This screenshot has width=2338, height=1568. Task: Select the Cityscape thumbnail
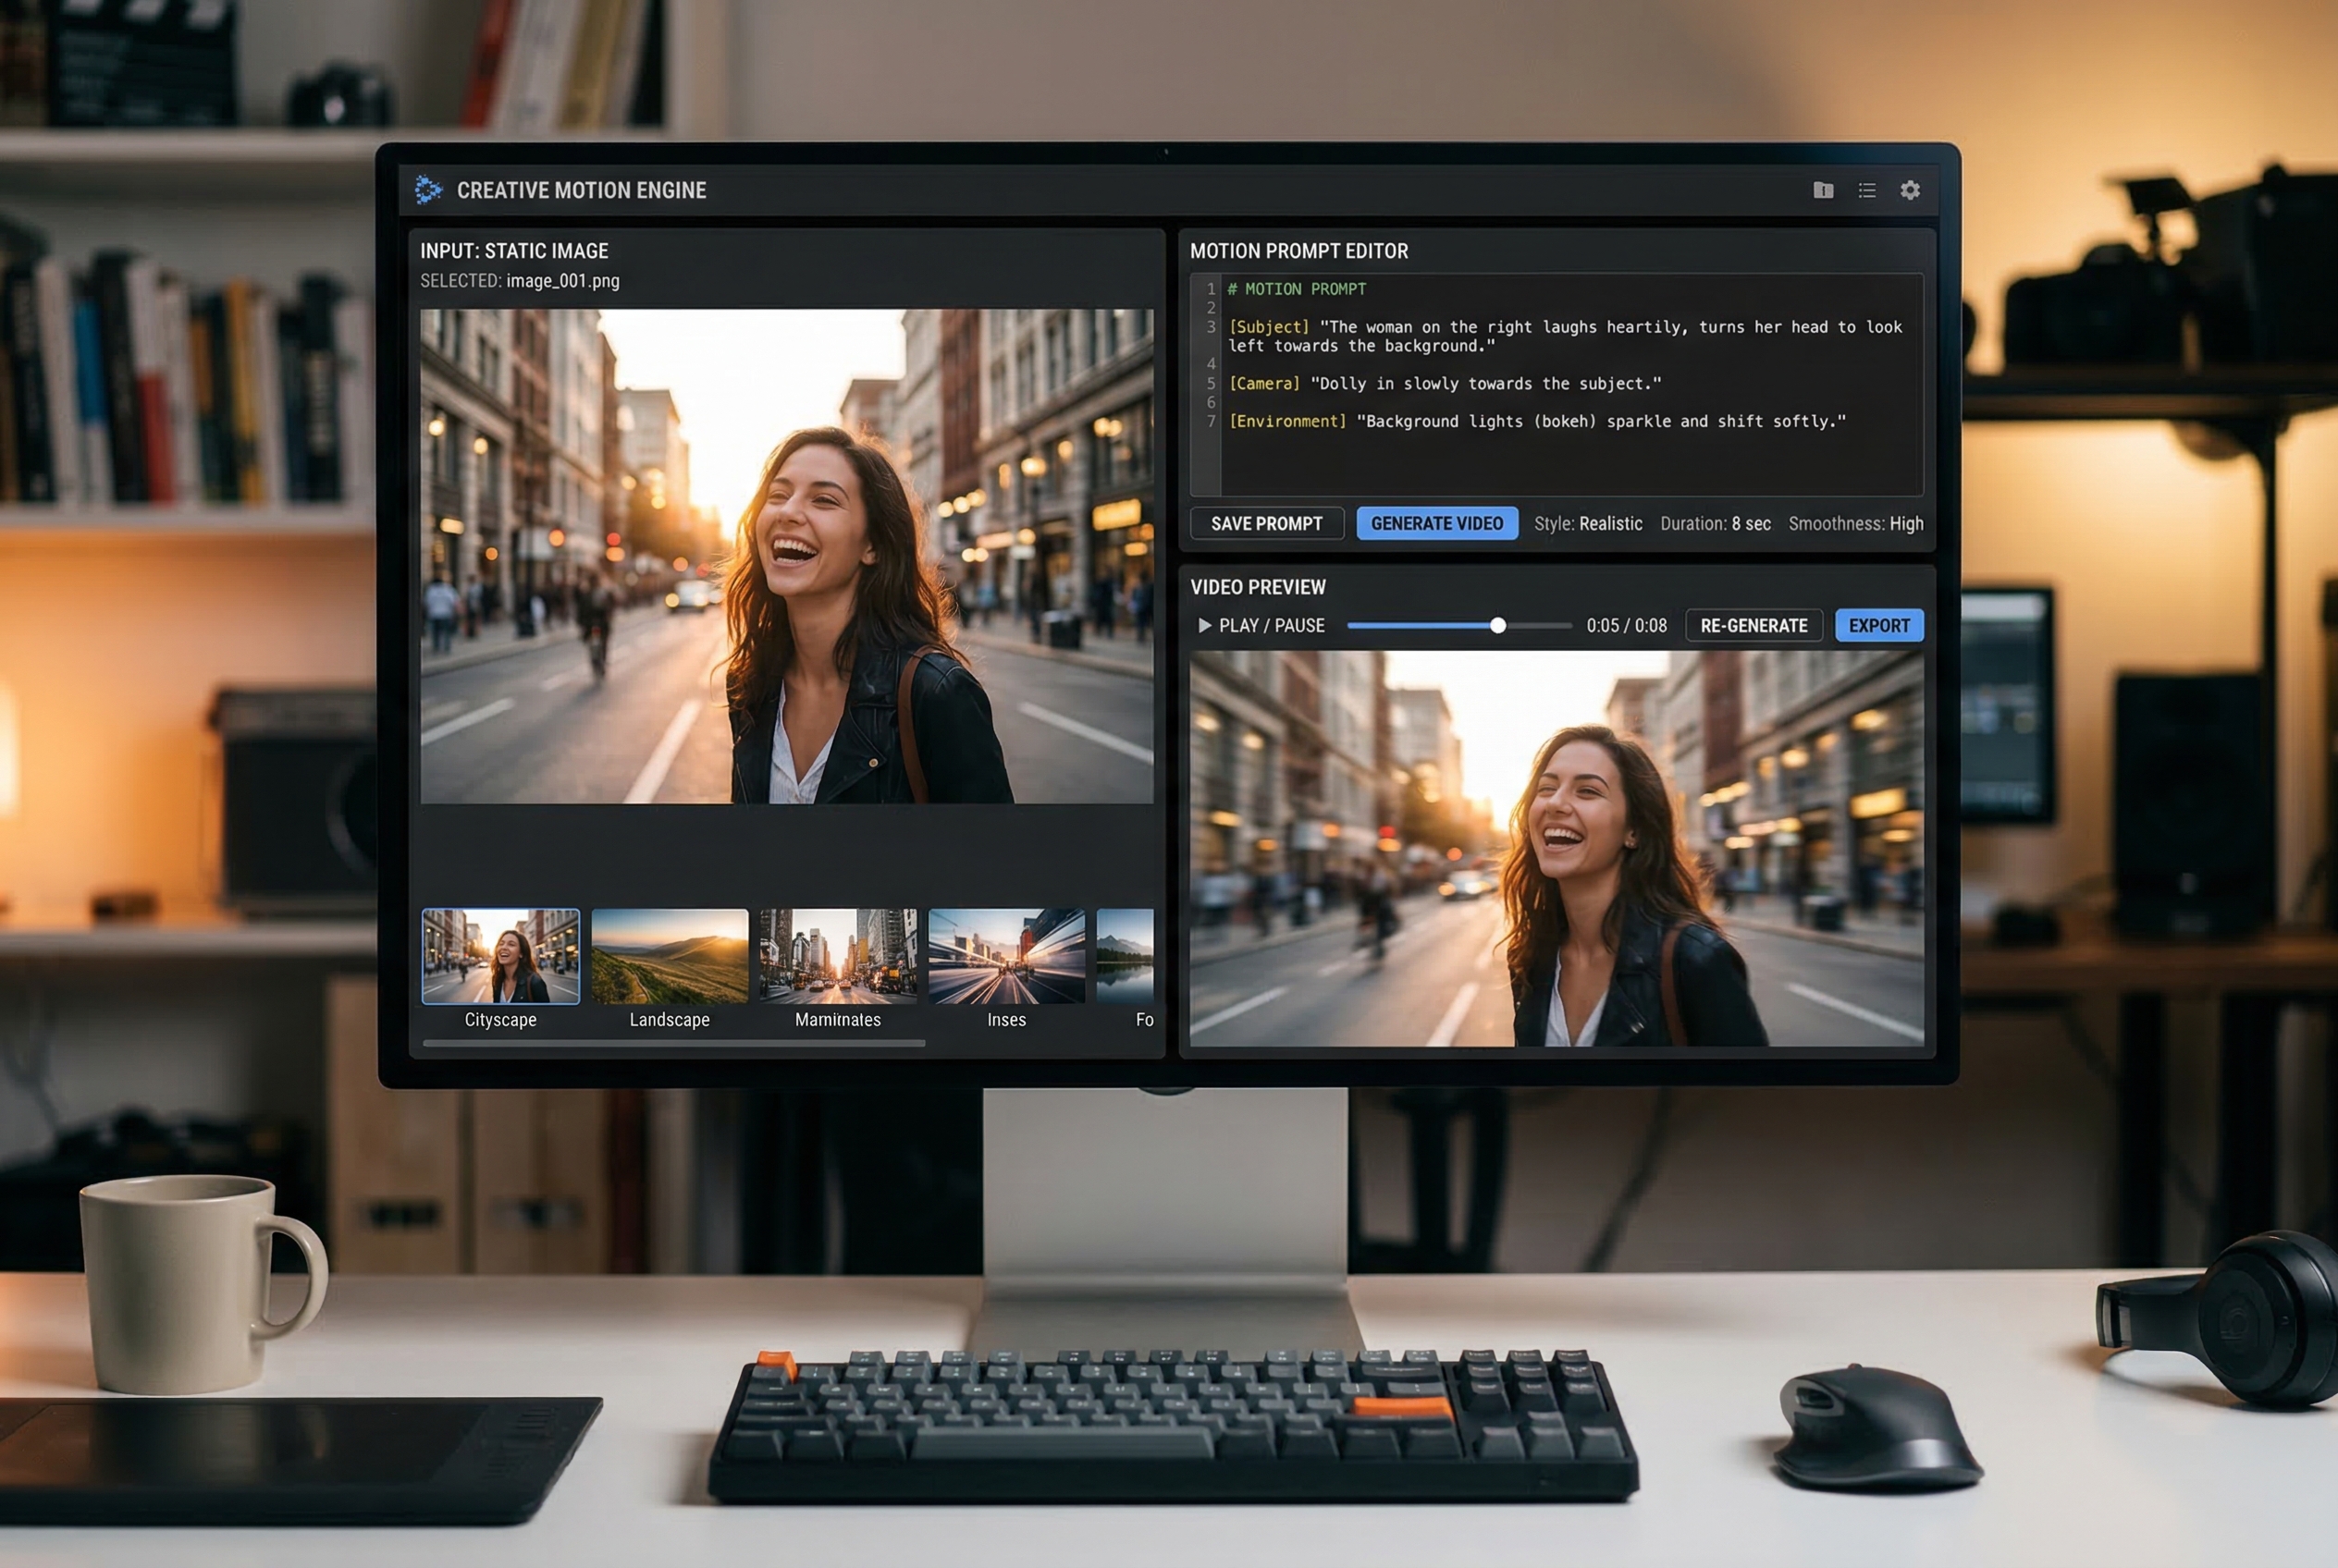500,956
